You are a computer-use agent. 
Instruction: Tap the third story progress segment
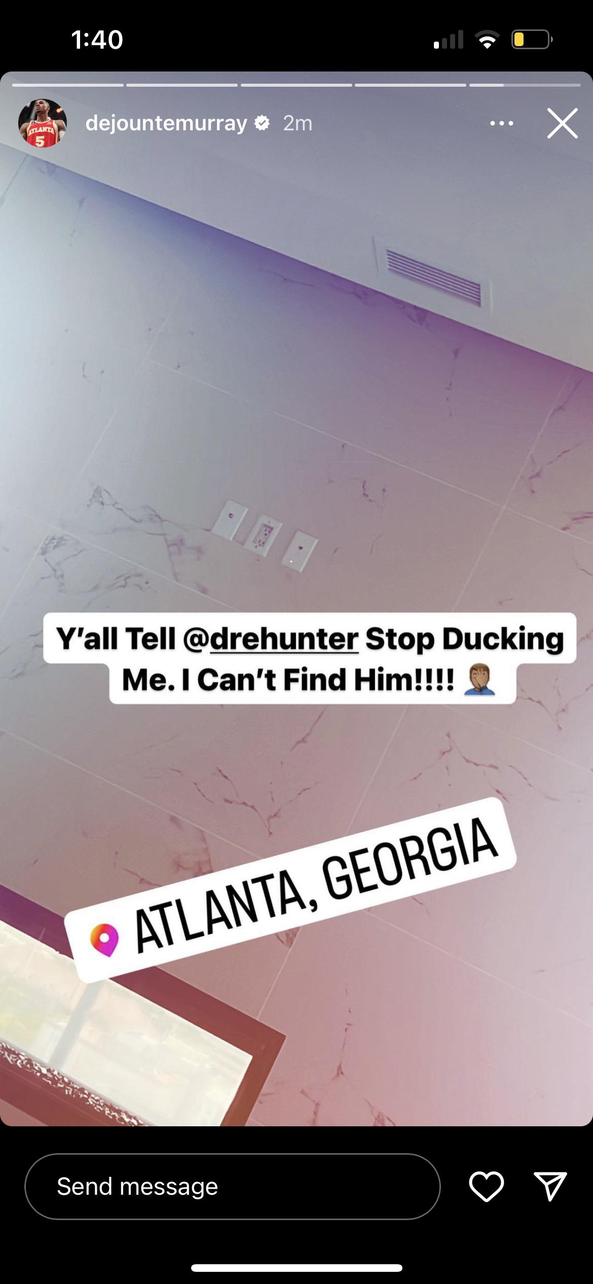point(296,85)
